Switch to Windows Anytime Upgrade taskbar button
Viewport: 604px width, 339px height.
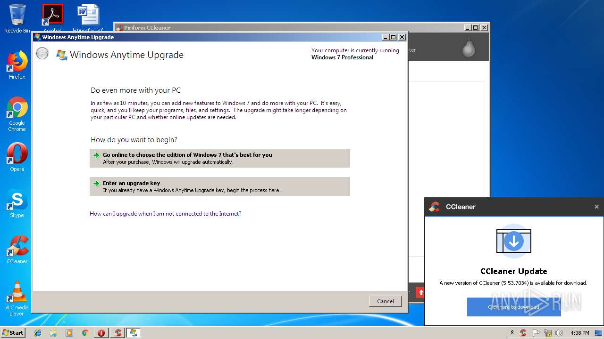[133, 333]
